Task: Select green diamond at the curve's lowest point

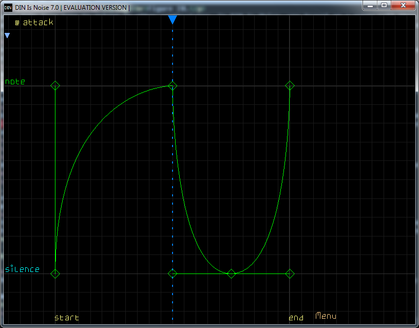Action: (231, 274)
